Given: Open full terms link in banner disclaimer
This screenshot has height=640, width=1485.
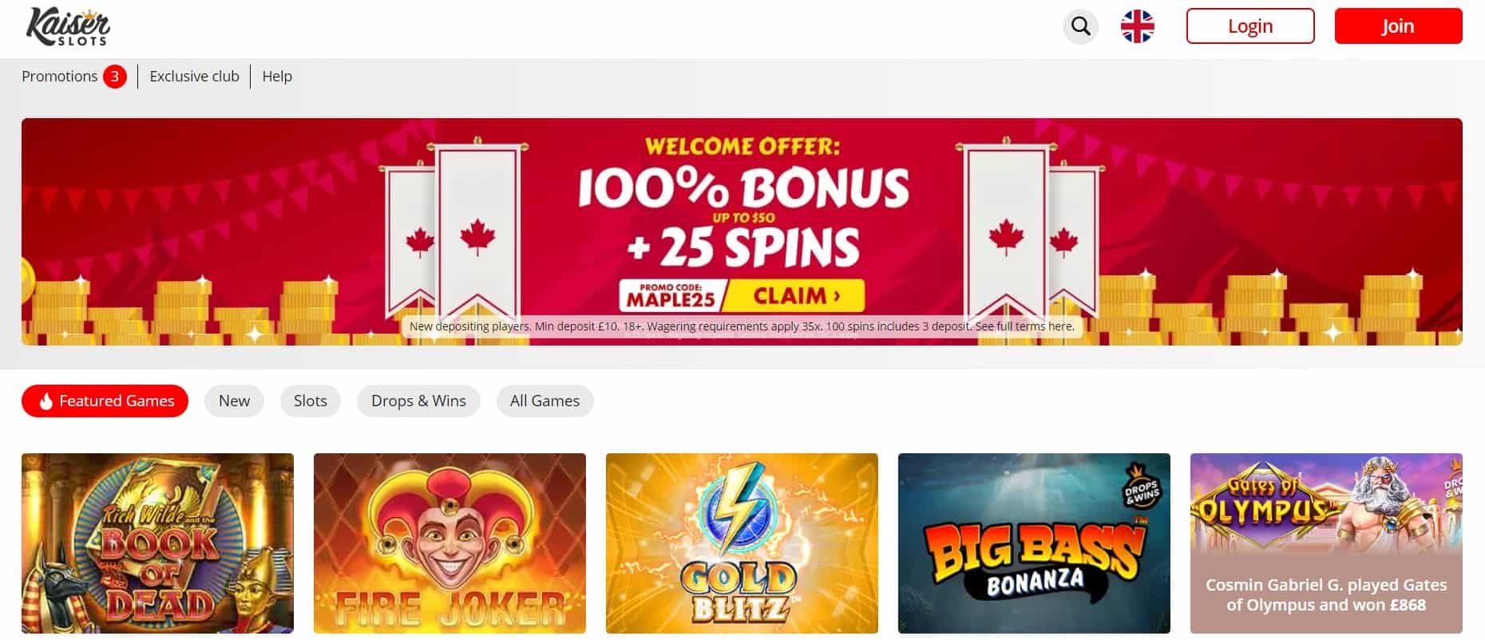Looking at the screenshot, I should [x=1024, y=326].
